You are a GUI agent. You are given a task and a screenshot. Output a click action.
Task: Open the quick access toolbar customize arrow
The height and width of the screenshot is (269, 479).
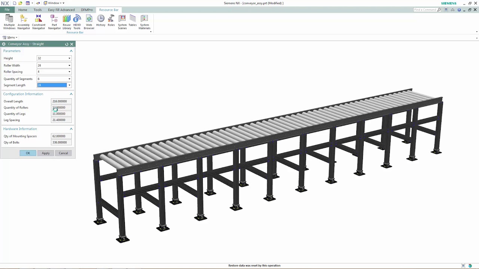(x=64, y=3)
